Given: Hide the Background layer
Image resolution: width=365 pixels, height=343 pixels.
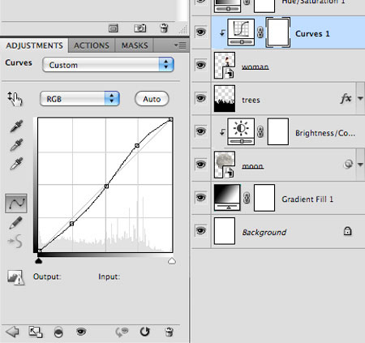Looking at the screenshot, I should 200,230.
